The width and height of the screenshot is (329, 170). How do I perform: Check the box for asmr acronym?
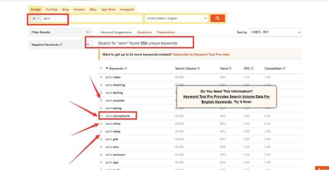[x=101, y=154]
